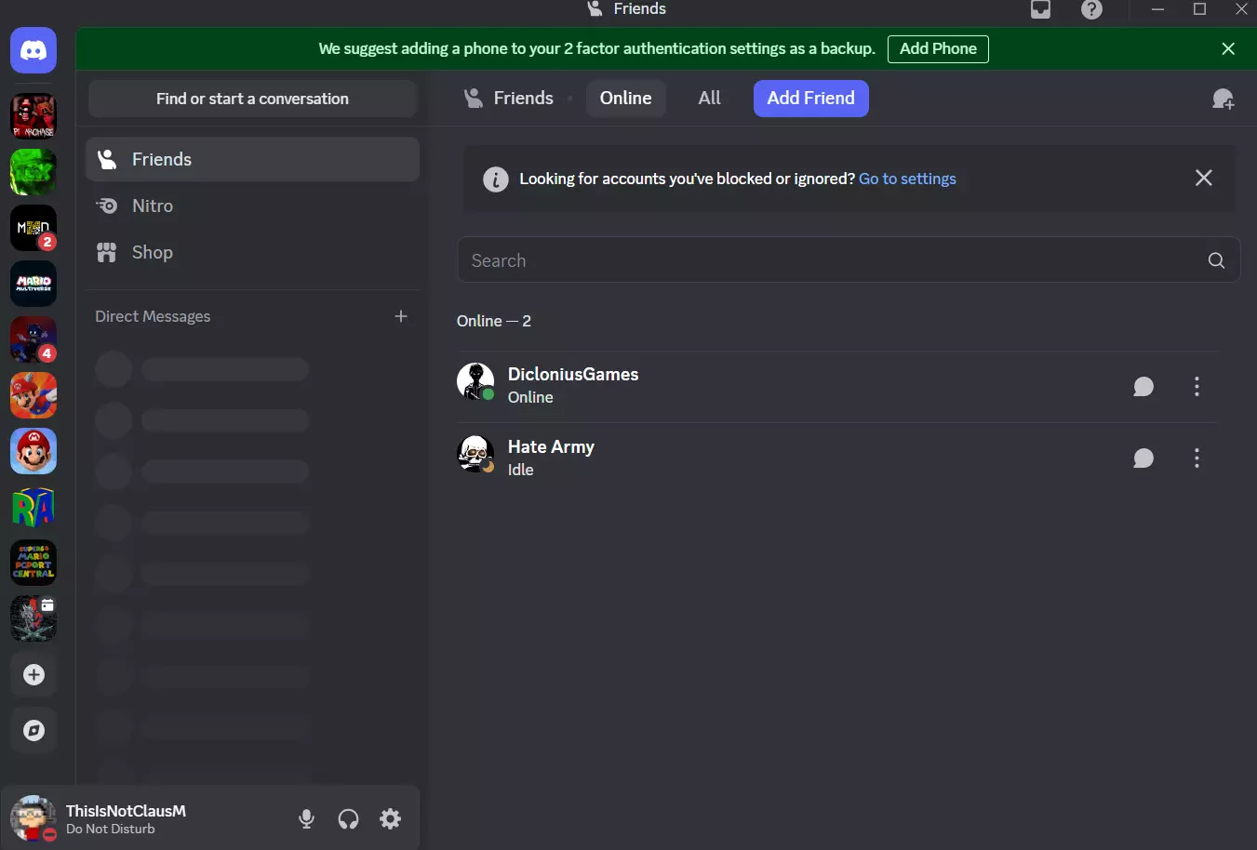Open the Super Mario PC Port Central server
Viewport: 1257px width, 850px height.
(33, 563)
